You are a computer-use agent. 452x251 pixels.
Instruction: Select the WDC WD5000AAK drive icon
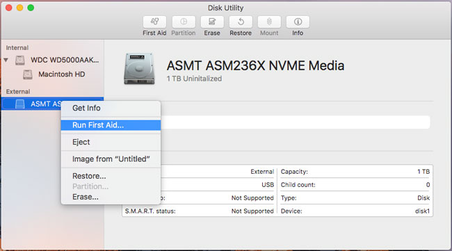pyautogui.click(x=20, y=60)
